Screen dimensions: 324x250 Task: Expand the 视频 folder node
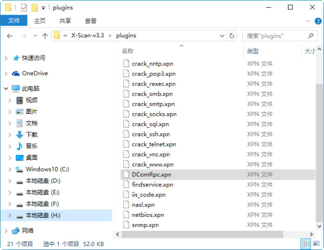pos(10,100)
